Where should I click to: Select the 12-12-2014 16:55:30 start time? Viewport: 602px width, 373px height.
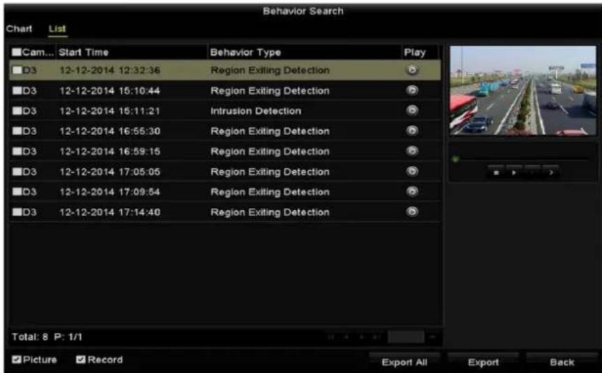coord(110,131)
